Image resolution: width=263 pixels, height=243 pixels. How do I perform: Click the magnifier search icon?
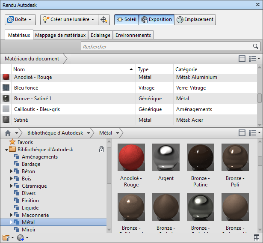256,46
